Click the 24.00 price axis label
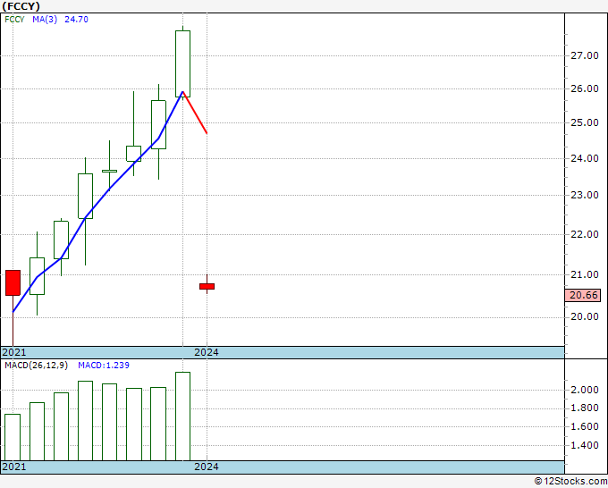This screenshot has height=488, width=608. [585, 158]
